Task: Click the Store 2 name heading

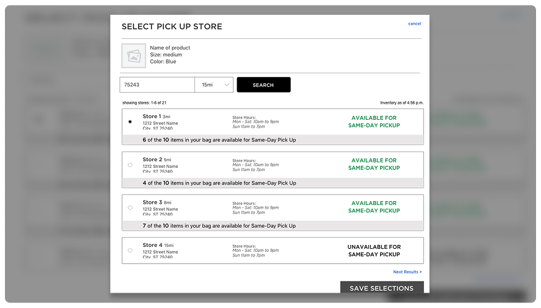Action: [152, 159]
